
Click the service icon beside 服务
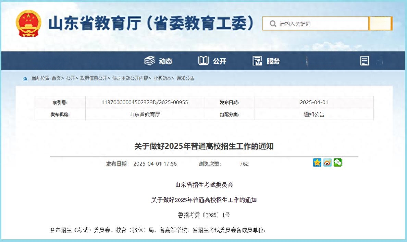click(x=257, y=61)
